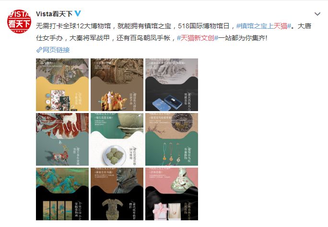Open the hanging tassel charms image

pyautogui.click(x=172, y=139)
